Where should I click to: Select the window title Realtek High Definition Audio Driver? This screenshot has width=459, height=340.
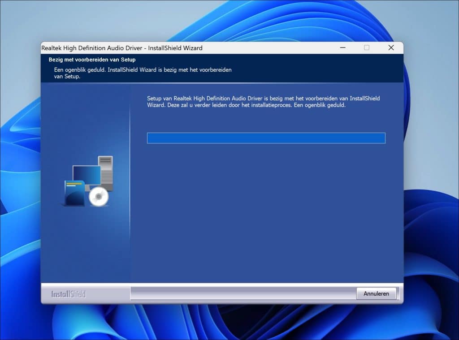coord(122,48)
